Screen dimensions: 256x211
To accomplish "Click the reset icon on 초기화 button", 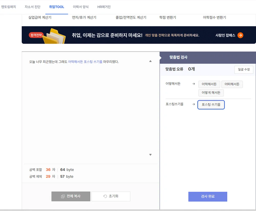I will coord(105,196).
